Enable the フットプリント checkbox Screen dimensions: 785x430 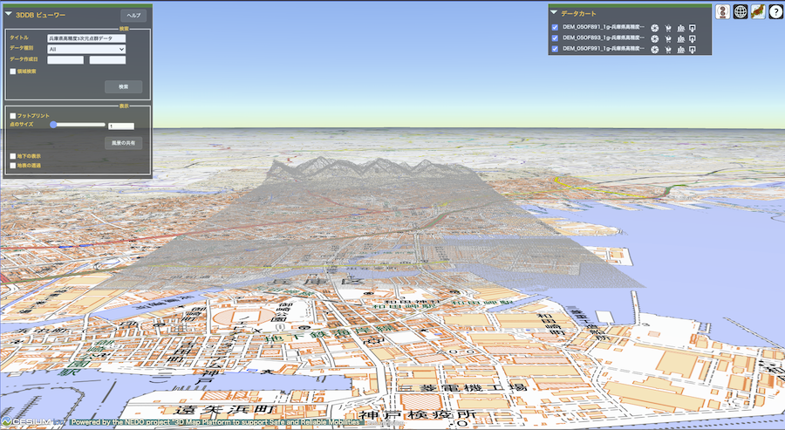pos(12,115)
